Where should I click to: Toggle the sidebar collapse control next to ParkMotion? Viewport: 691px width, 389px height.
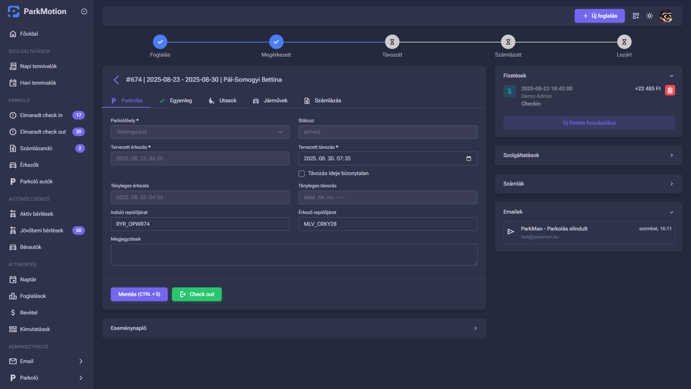pos(84,12)
